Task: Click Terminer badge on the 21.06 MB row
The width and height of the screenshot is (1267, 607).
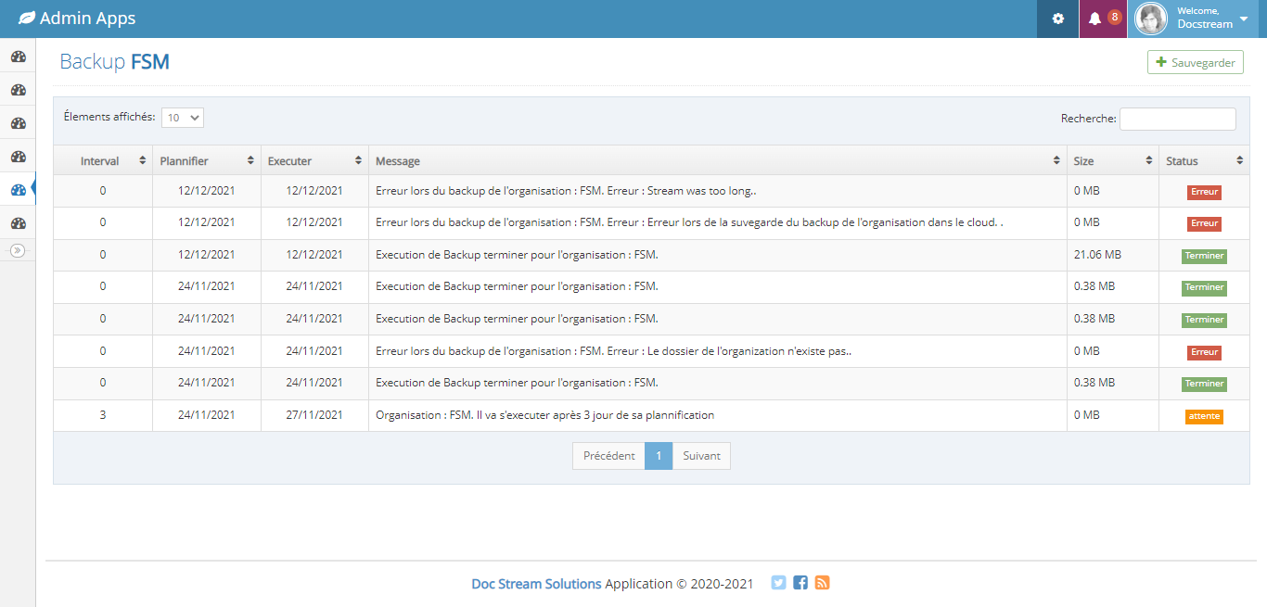Action: [x=1204, y=256]
